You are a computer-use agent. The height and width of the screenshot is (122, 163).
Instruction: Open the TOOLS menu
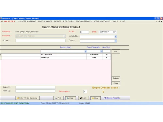(x=115, y=21)
